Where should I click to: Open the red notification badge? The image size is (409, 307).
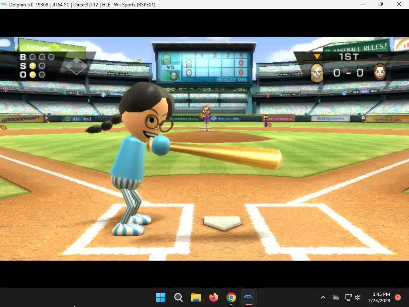coord(398,297)
